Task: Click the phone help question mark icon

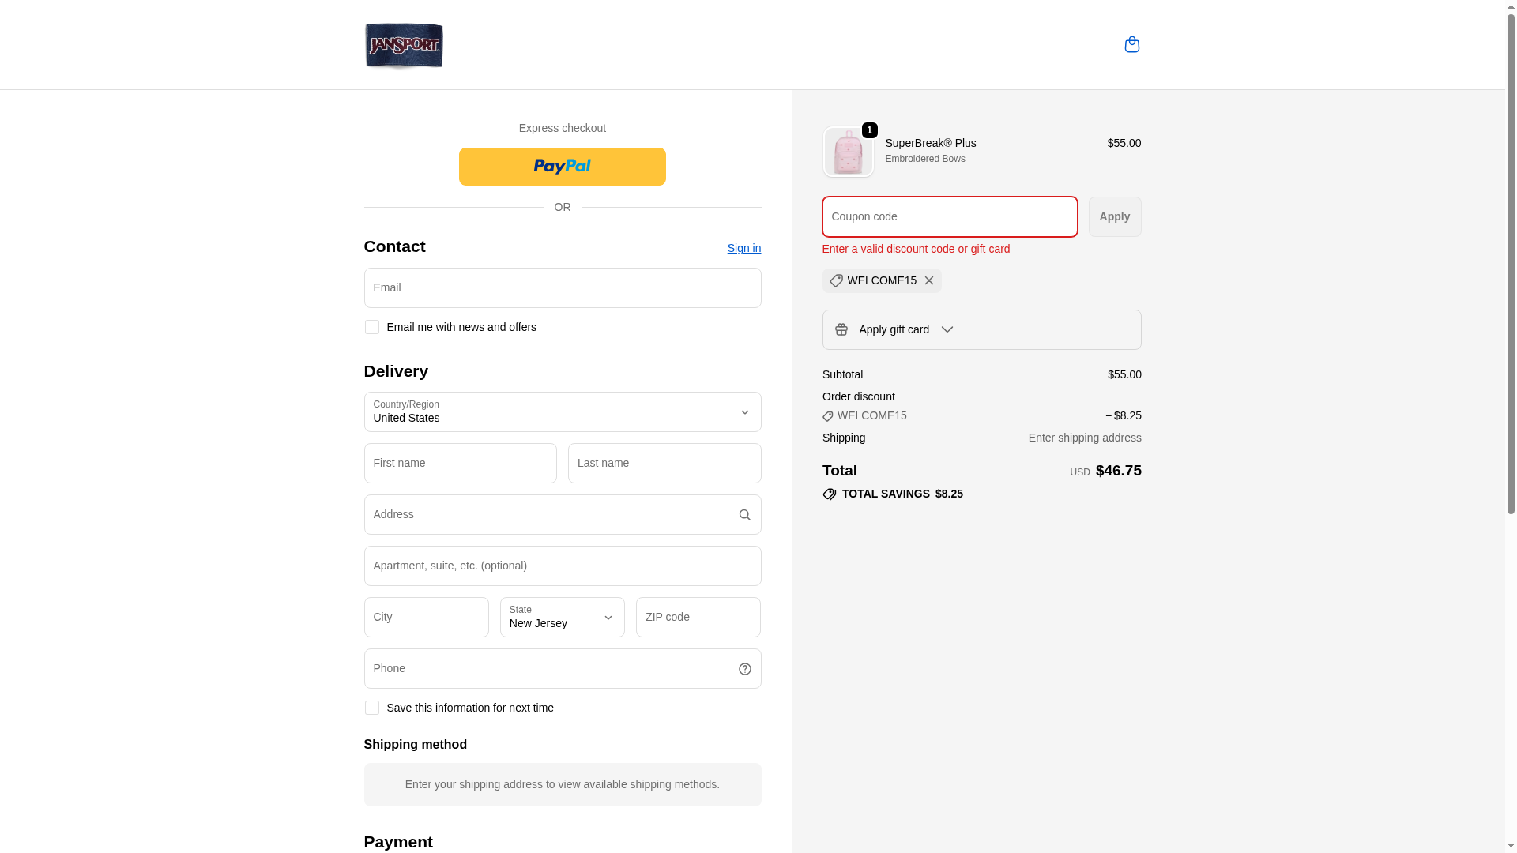Action: (744, 669)
